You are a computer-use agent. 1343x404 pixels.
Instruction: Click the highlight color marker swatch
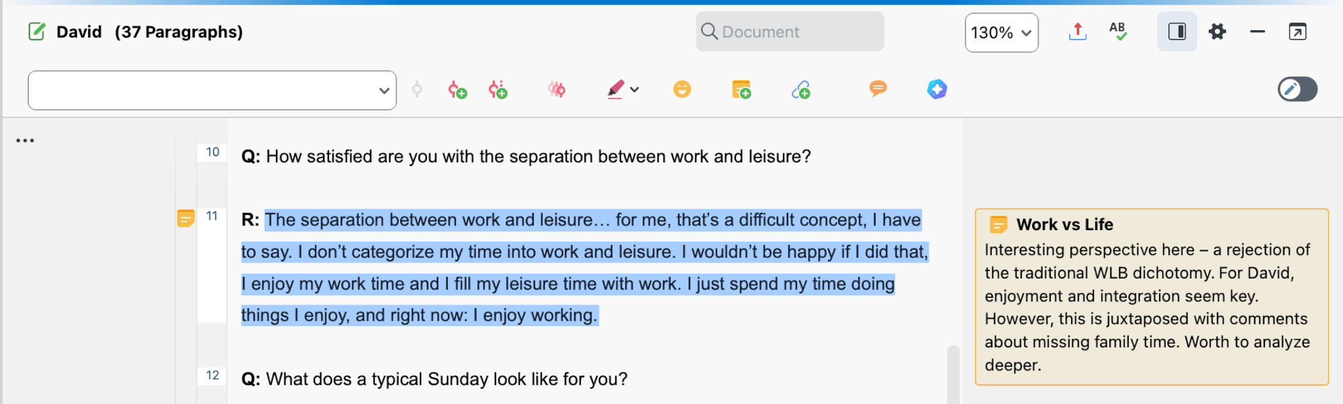pyautogui.click(x=616, y=89)
